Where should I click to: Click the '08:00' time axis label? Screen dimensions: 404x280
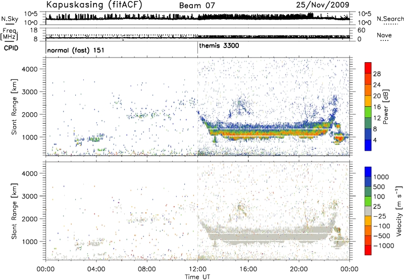(147, 269)
